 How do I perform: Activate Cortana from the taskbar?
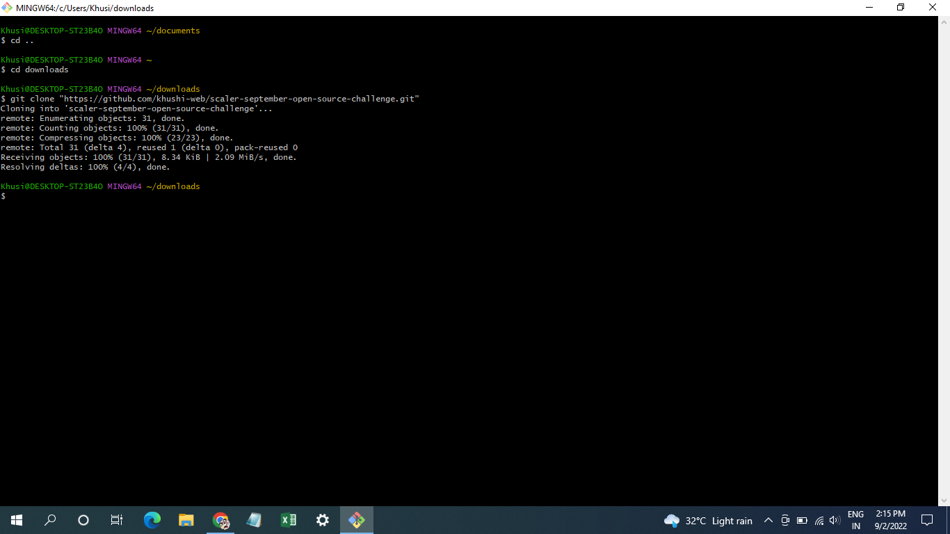pyautogui.click(x=83, y=519)
